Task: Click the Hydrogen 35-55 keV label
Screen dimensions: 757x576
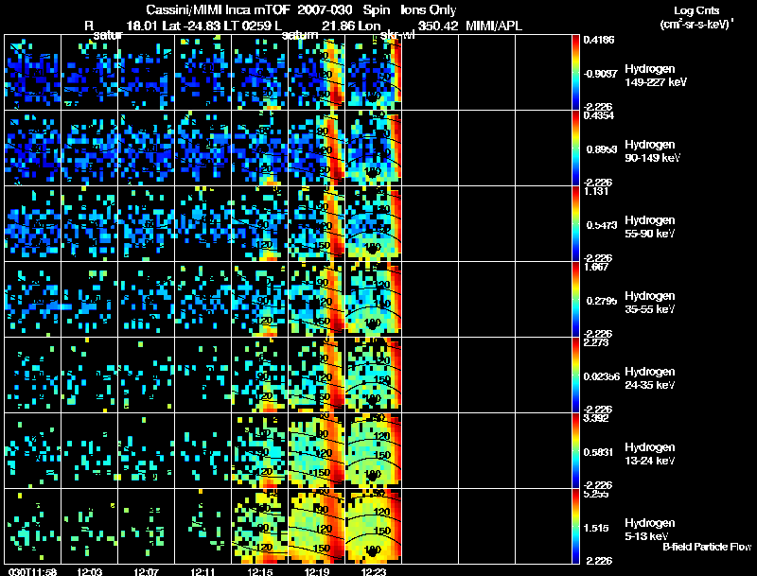Action: [x=649, y=302]
